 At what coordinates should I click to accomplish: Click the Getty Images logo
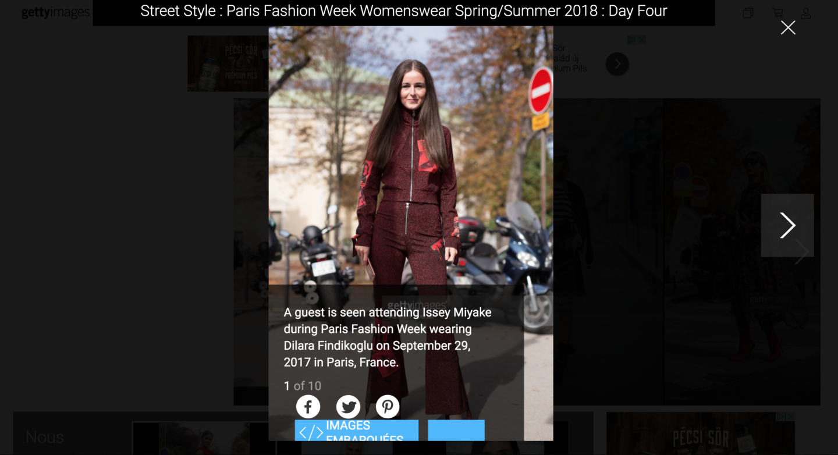56,12
